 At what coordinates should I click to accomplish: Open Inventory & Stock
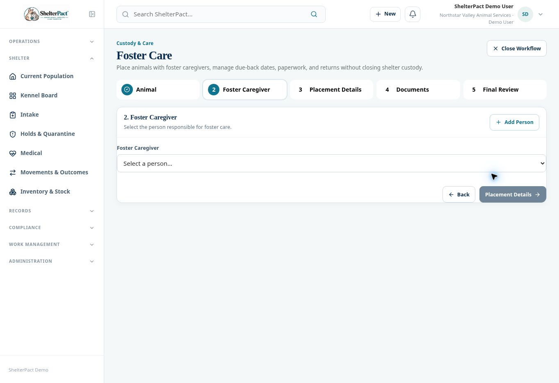(x=52, y=191)
